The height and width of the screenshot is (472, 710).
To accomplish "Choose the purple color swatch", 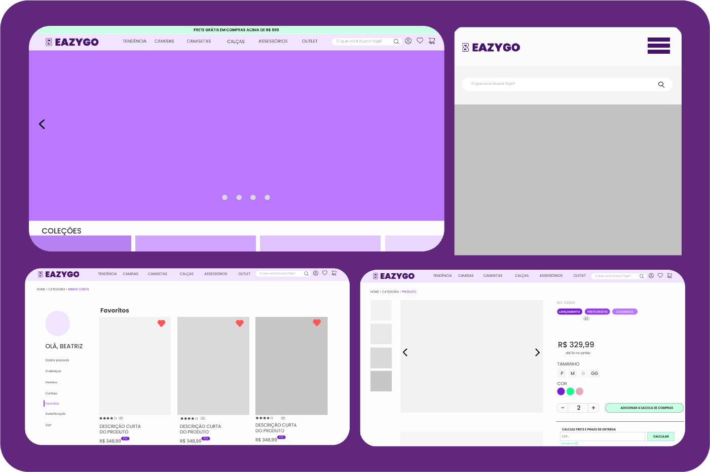I will point(561,391).
